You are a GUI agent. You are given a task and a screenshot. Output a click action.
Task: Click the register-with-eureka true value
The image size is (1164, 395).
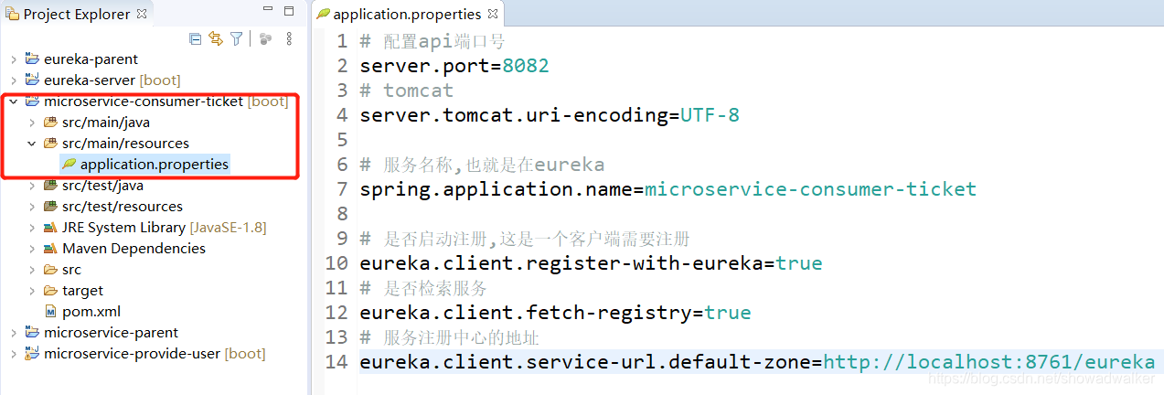(x=799, y=263)
